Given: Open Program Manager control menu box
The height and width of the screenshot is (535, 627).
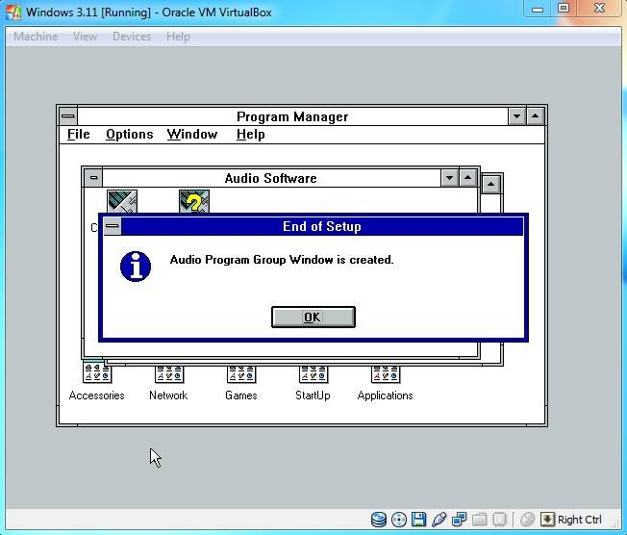Looking at the screenshot, I should [x=67, y=116].
